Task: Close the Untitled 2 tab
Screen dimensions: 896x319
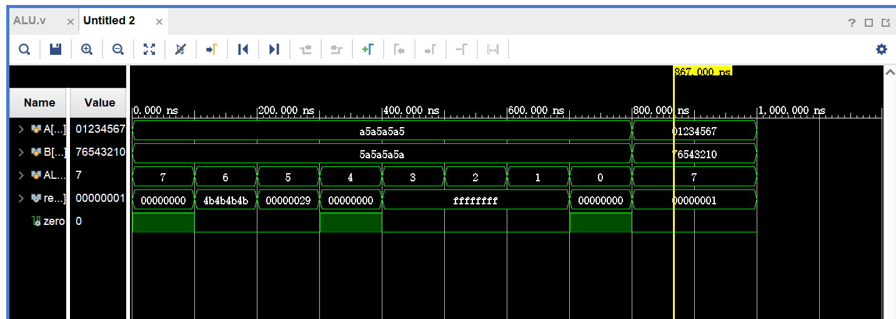Action: (159, 22)
